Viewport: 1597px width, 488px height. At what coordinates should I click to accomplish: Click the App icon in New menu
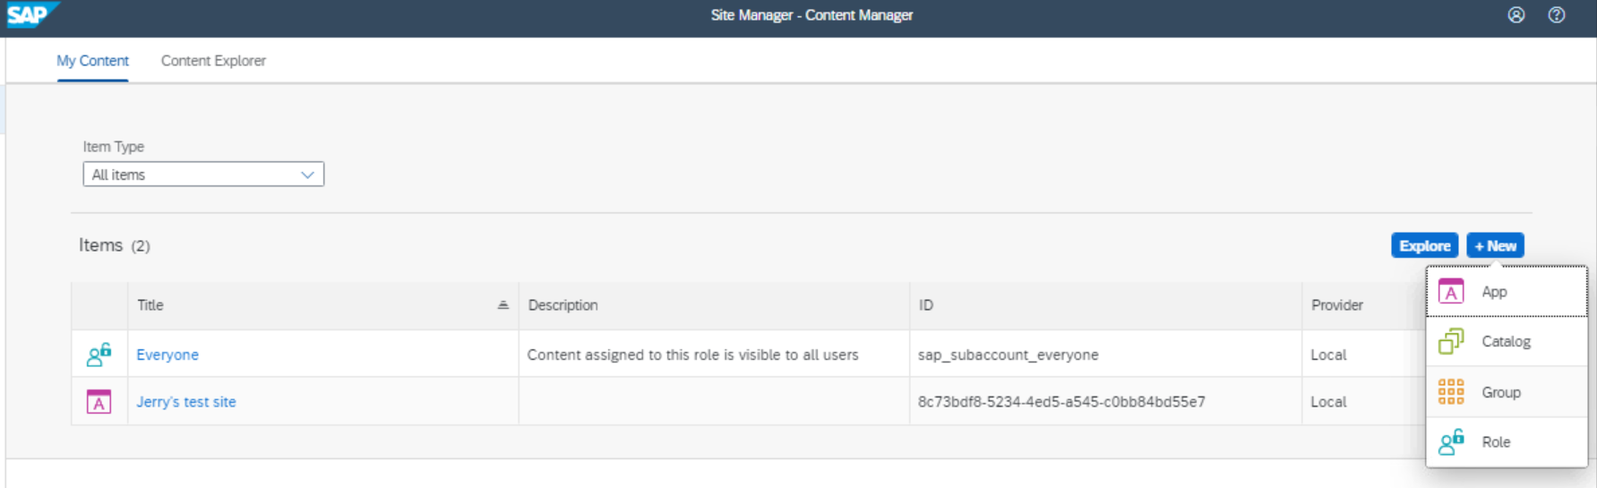point(1451,292)
